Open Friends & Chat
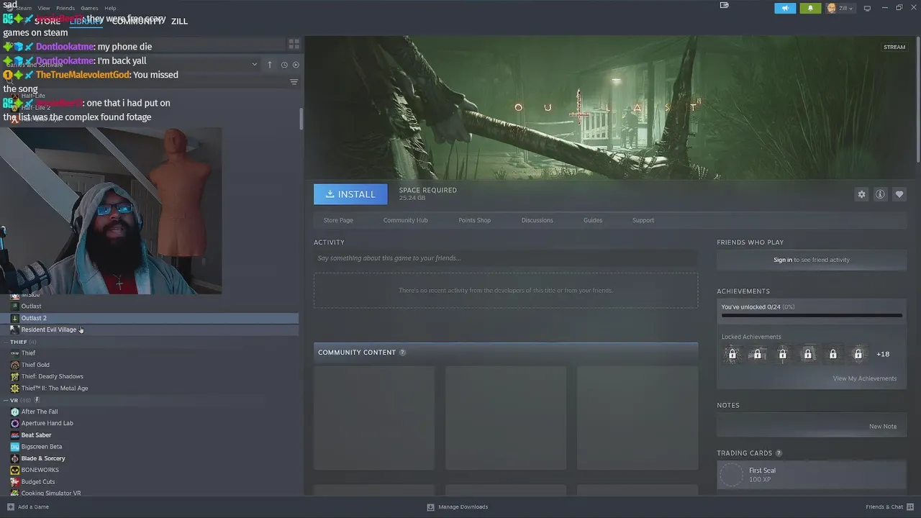Viewport: 921px width, 518px height. [x=889, y=506]
